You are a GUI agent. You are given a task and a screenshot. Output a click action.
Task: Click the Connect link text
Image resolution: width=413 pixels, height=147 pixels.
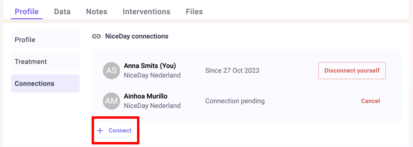120,131
